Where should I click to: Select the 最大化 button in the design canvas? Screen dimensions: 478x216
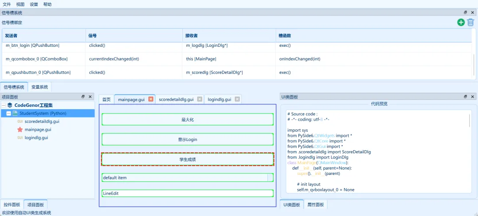pos(188,120)
